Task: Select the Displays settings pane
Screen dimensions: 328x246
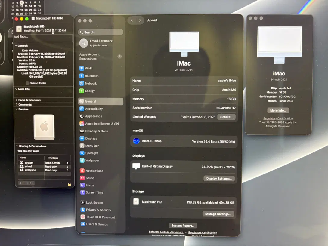Action: pyautogui.click(x=101, y=138)
